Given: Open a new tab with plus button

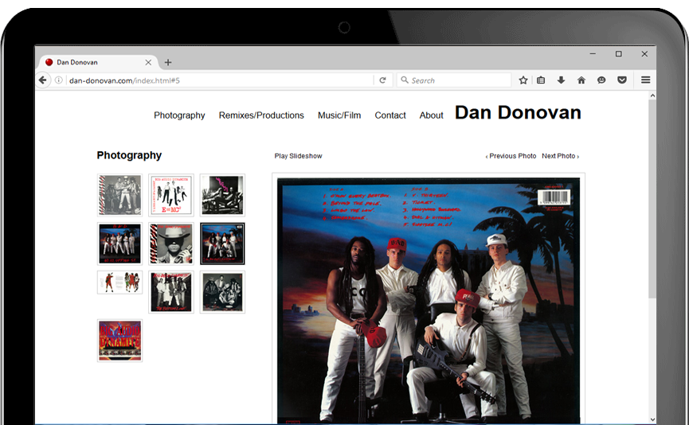Looking at the screenshot, I should (x=168, y=63).
